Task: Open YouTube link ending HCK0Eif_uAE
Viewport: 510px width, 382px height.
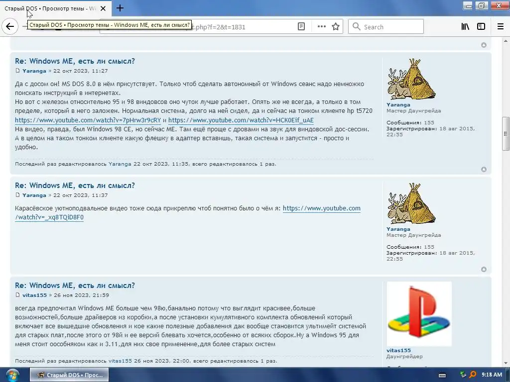Action: point(241,120)
